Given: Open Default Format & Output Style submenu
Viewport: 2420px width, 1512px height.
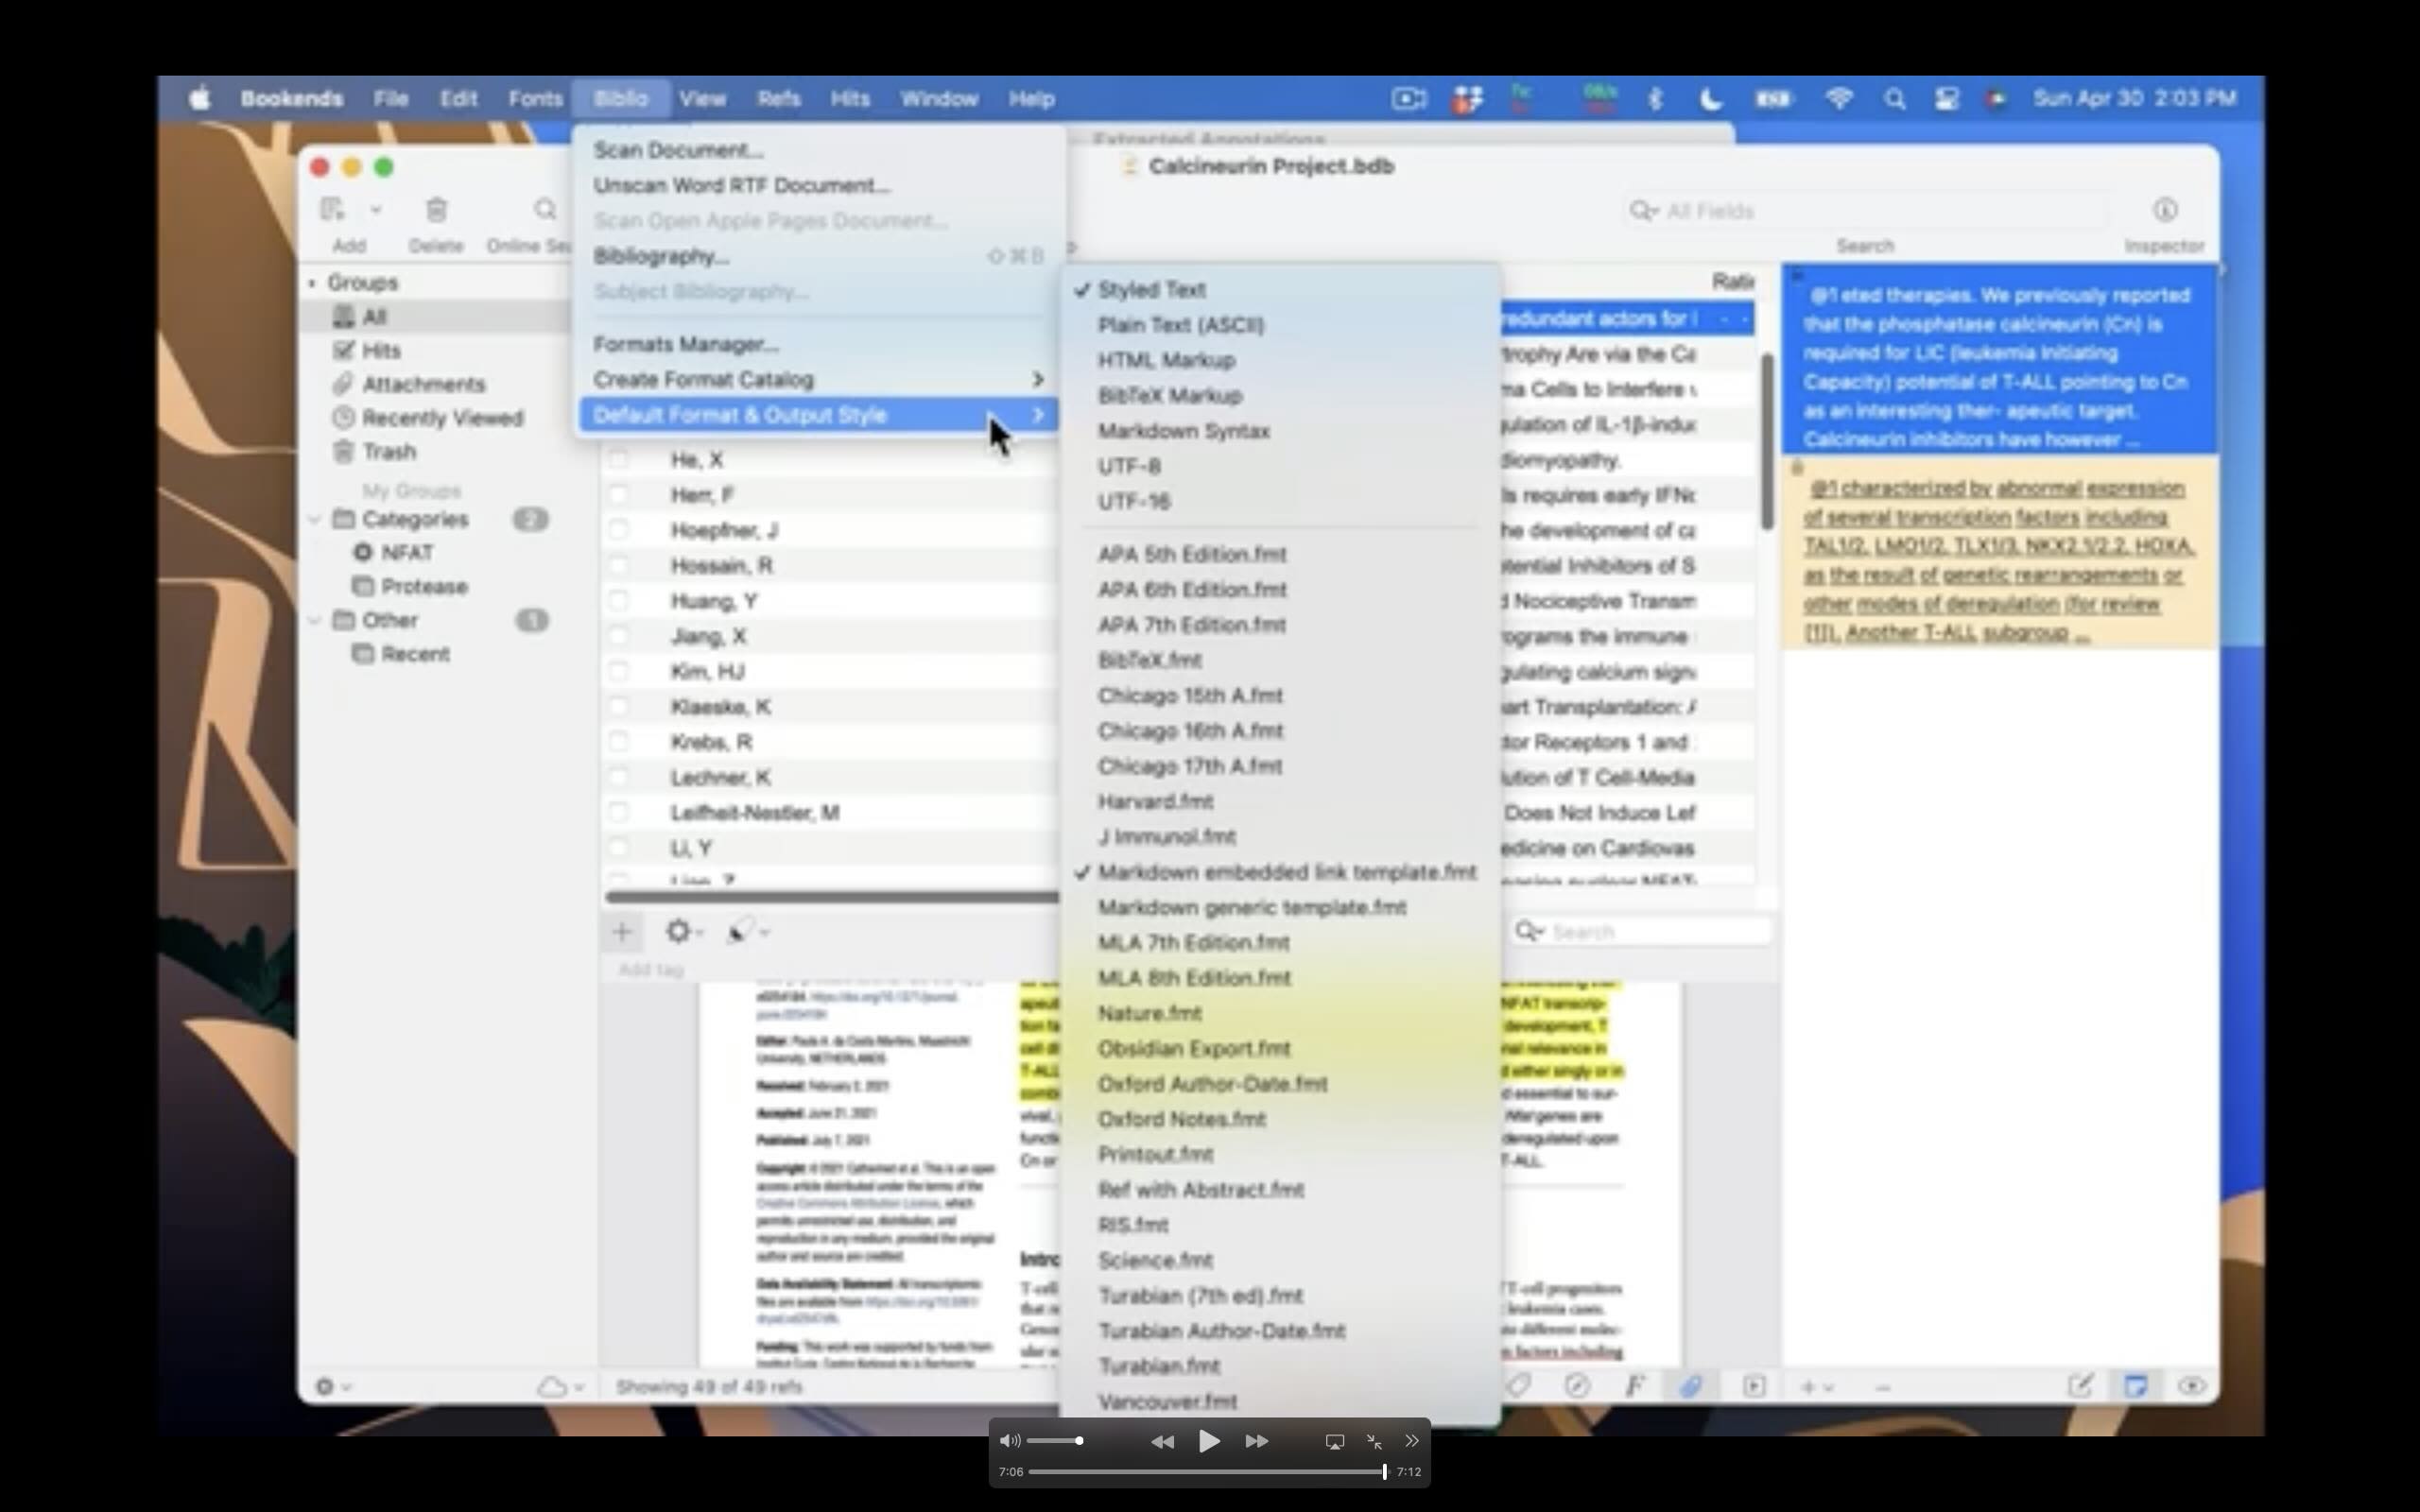Looking at the screenshot, I should [x=819, y=414].
